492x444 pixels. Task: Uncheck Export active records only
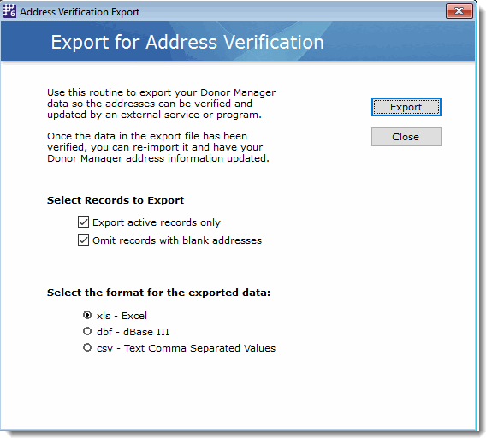pyautogui.click(x=83, y=222)
